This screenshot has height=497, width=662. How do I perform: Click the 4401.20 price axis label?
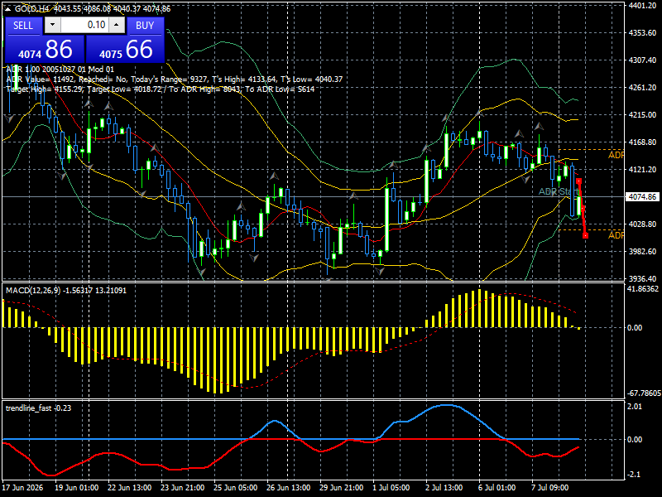click(x=643, y=6)
